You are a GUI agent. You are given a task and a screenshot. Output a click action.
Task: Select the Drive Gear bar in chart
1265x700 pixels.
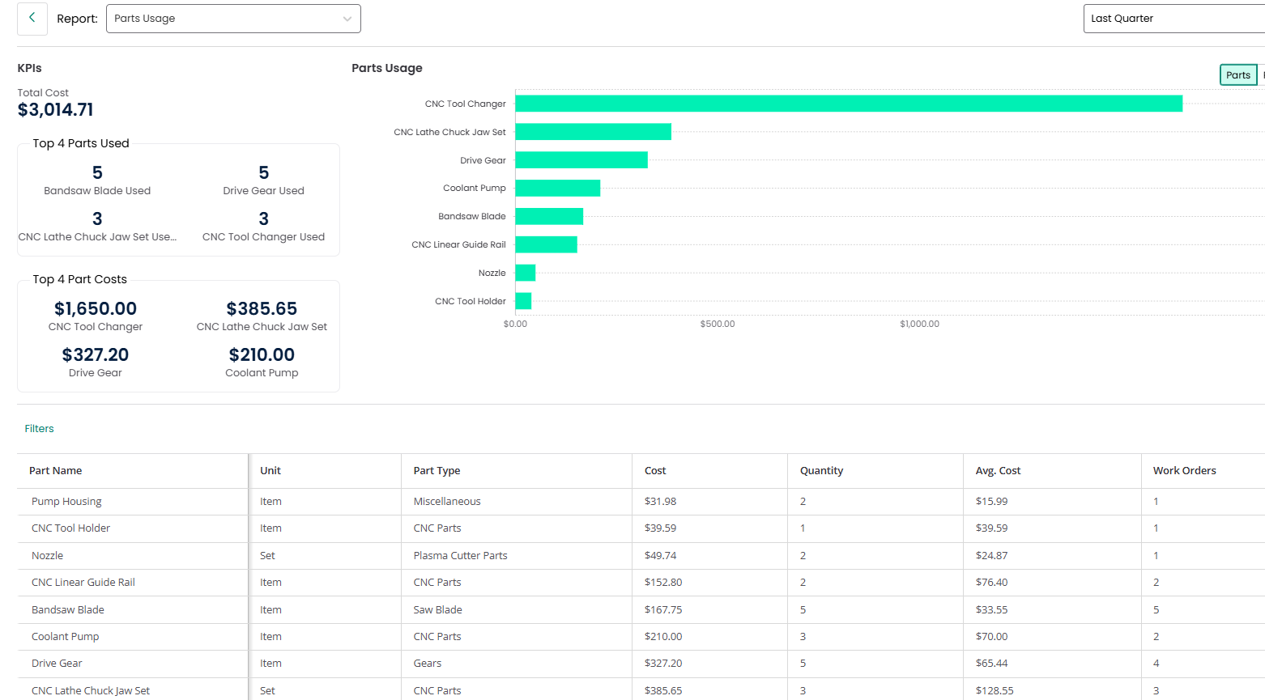click(x=581, y=160)
